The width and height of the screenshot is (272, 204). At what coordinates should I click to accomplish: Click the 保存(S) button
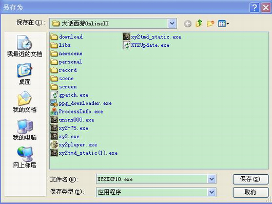250,179
